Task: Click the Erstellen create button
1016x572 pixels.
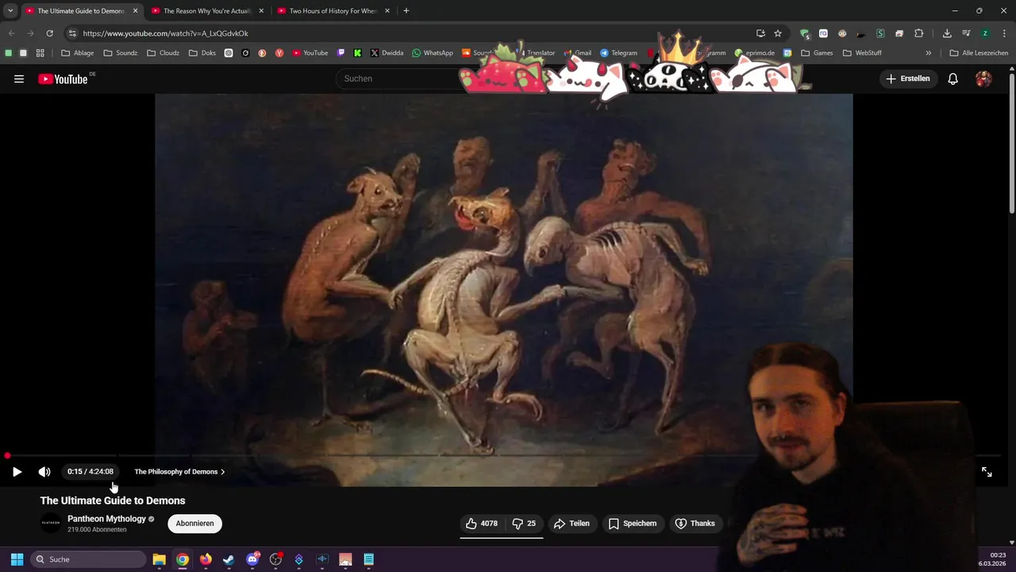Action: click(908, 79)
